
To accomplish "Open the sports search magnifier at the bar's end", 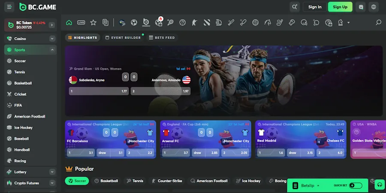I will coord(378,23).
